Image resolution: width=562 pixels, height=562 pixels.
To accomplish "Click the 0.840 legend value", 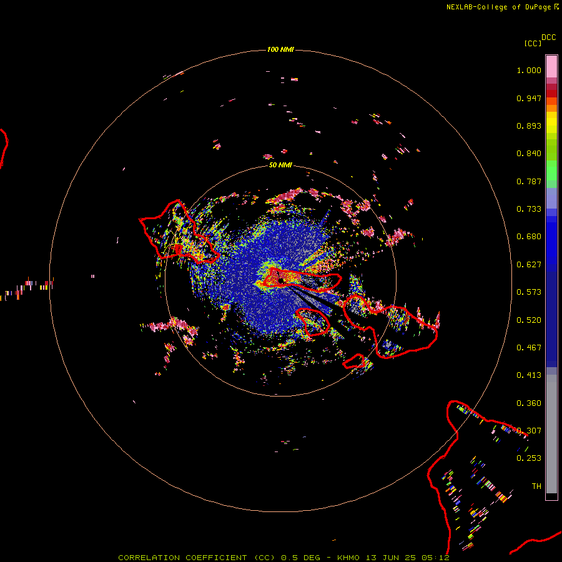I will [x=529, y=154].
